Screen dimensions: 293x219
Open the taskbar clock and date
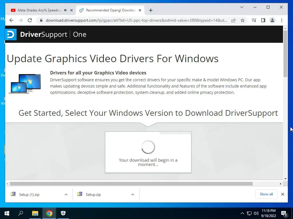[x=268, y=213]
